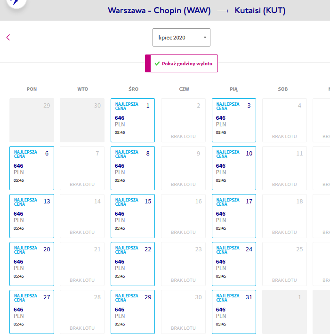Click the PIĄ weekday header
The height and width of the screenshot is (334, 330).
pyautogui.click(x=233, y=89)
